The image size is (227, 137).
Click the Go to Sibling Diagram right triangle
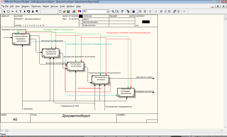click(25, 11)
